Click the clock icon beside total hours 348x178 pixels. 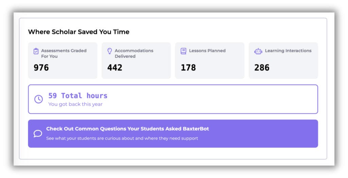tap(39, 99)
